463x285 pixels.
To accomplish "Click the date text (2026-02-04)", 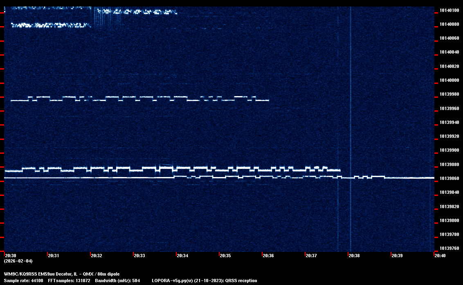I will (18, 261).
